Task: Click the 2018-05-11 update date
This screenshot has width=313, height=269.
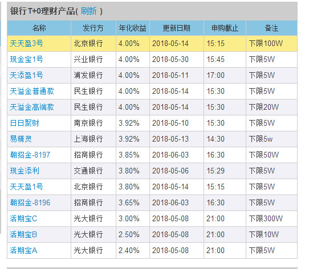Action: (170, 75)
